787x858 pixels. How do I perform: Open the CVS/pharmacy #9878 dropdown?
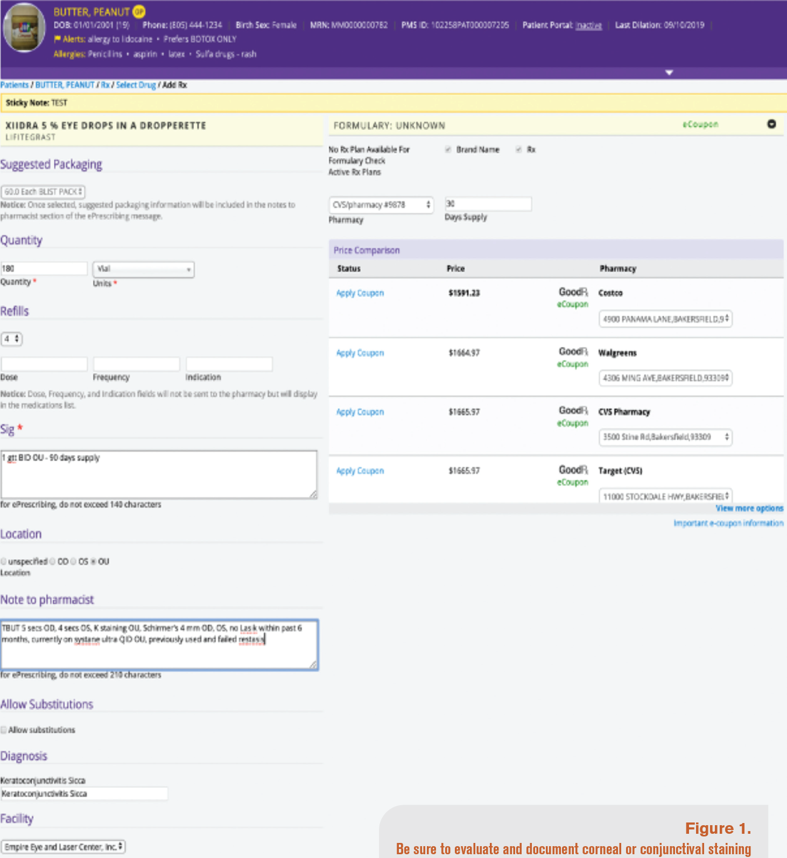[381, 205]
